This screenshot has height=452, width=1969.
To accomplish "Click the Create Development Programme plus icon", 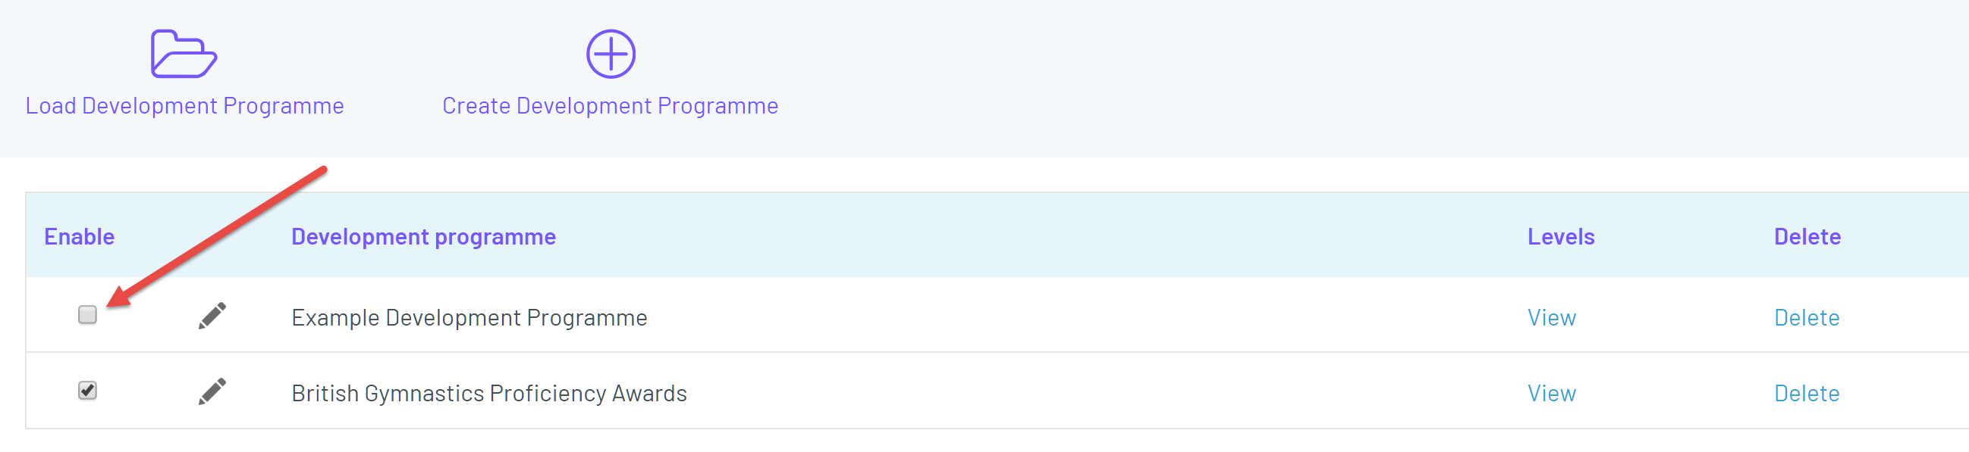I will [611, 55].
